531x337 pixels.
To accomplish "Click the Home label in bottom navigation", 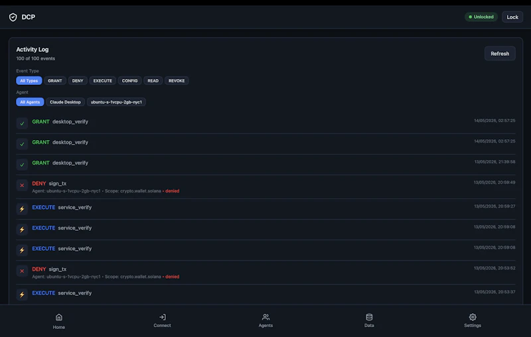I will 59,327.
